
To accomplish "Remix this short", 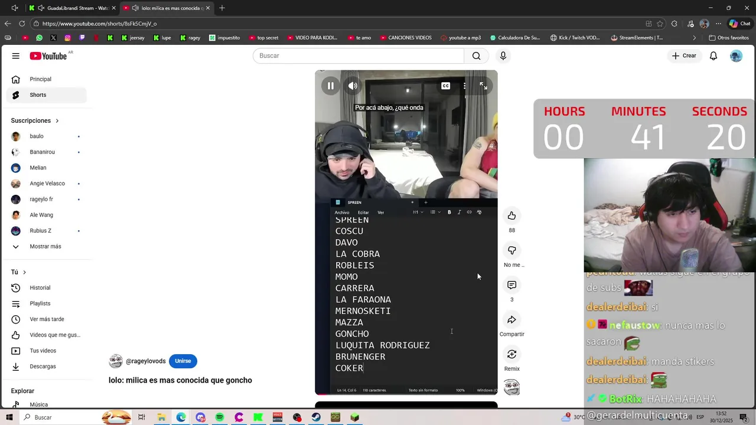I will [511, 354].
